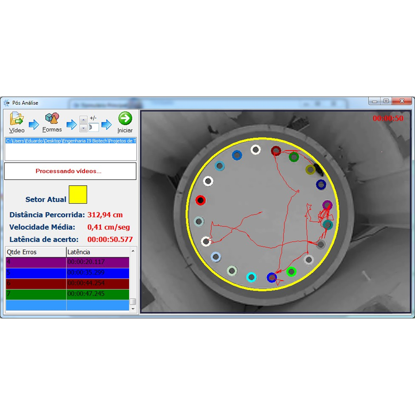Open the Formas shapes tool
This screenshot has width=415, height=415.
[x=52, y=120]
